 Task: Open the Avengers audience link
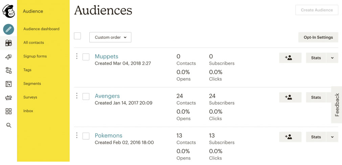107,96
